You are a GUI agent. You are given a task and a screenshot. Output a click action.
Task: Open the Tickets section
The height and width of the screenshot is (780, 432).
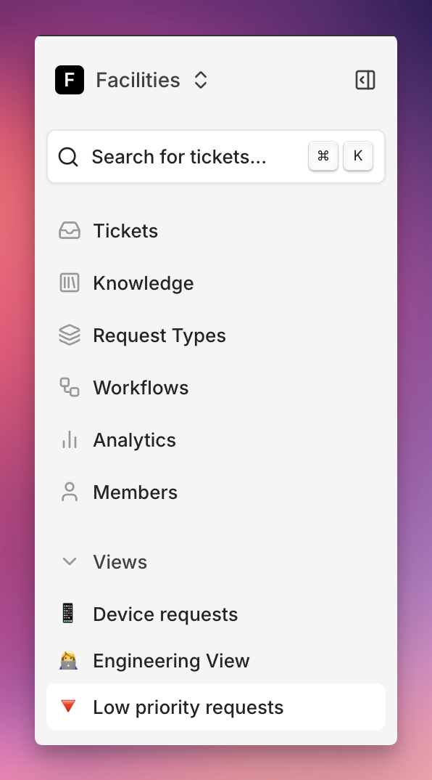216,231
